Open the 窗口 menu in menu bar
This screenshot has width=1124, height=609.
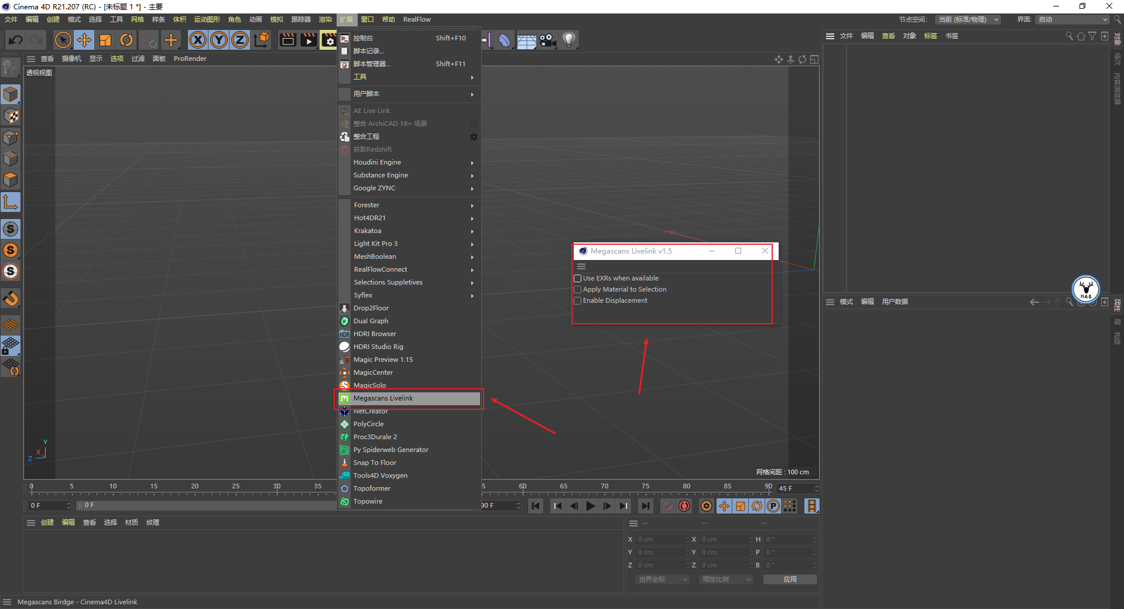367,19
